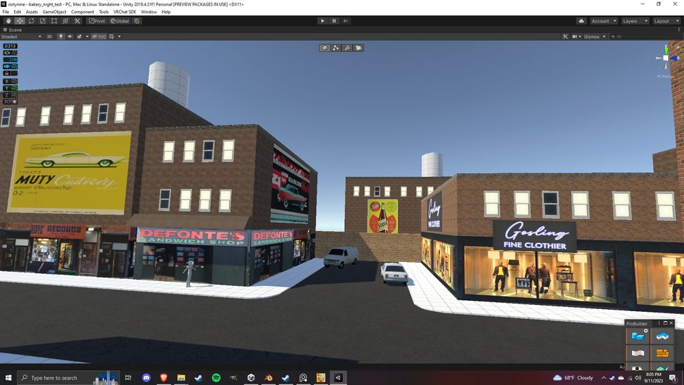Open ProBuilder Material Editor icon
Screen dimensions: 684x385
click(x=662, y=353)
